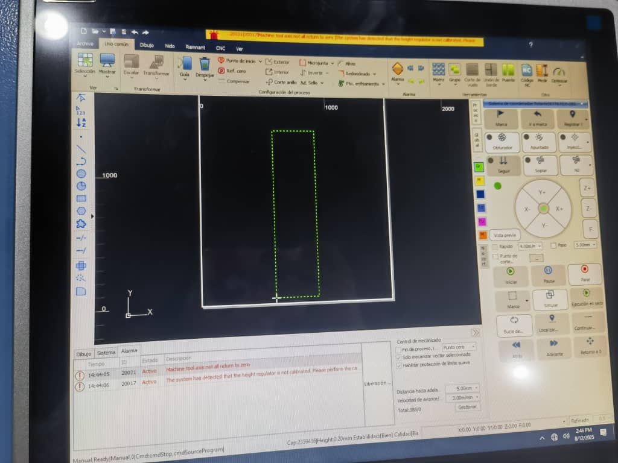Click the Puente bridge tool icon
This screenshot has width=618, height=463.
509,71
